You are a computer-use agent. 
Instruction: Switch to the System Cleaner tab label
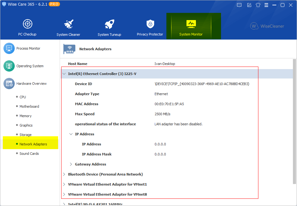[x=68, y=35]
